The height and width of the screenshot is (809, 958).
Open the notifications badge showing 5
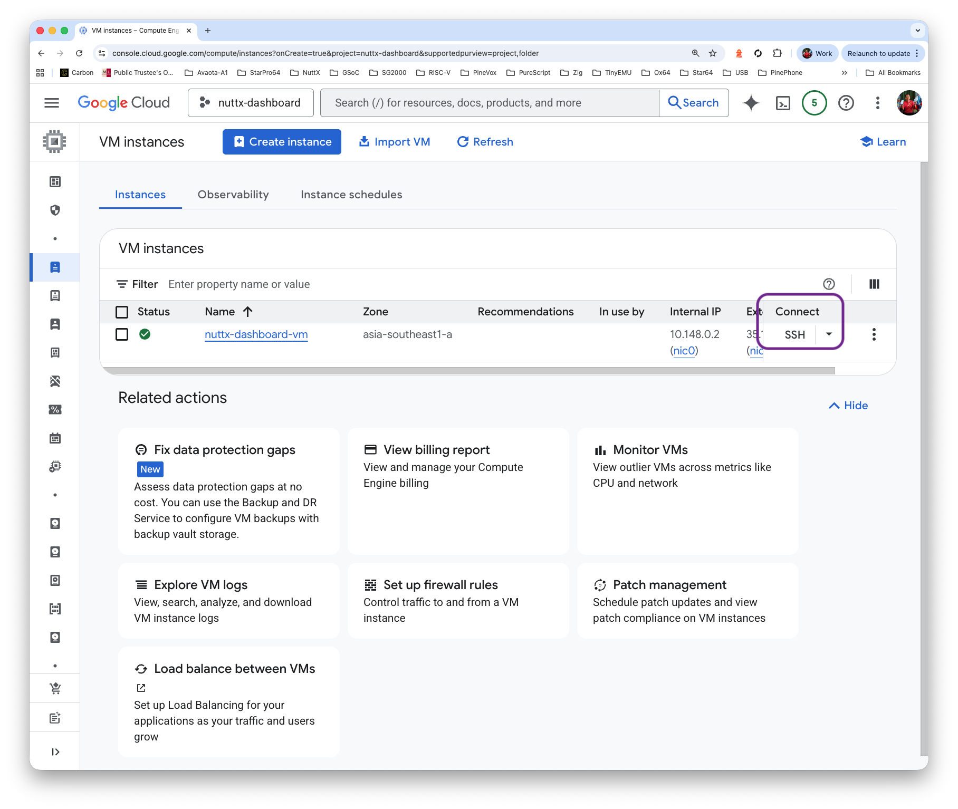click(x=814, y=103)
